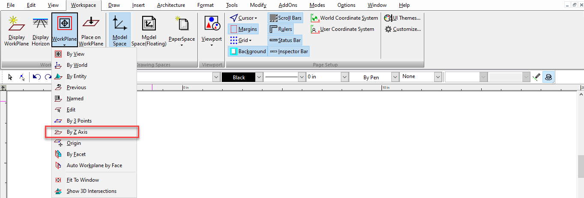Click the Black color swatch
584x198 pixels.
click(x=238, y=77)
